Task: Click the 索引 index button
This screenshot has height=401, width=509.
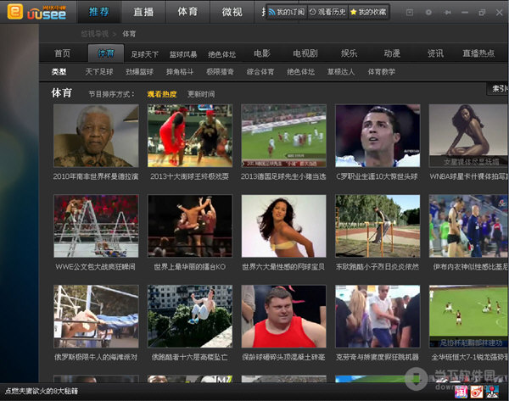Action: tap(498, 88)
